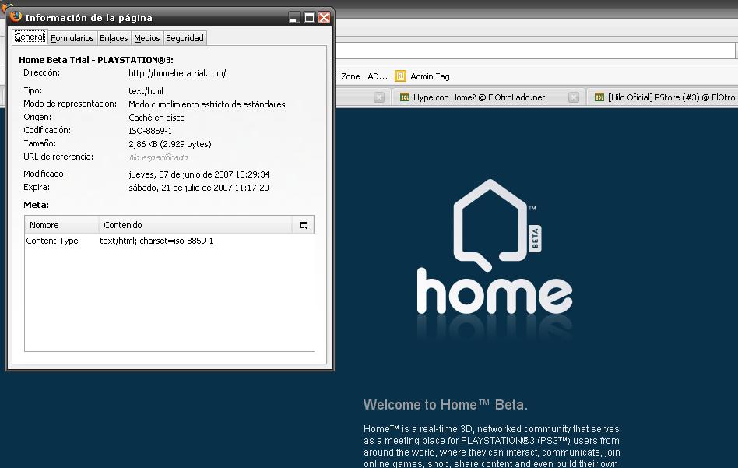738x468 pixels.
Task: Click the Caché en disco value
Action: click(156, 118)
